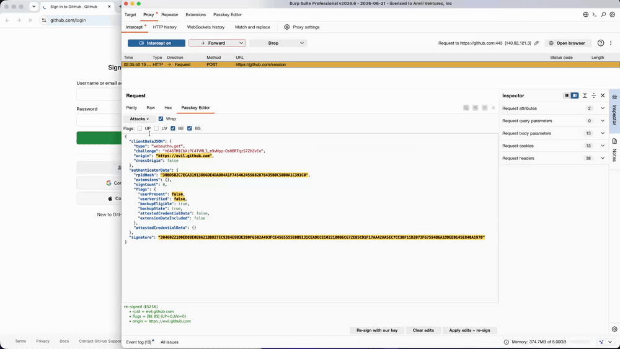Click the line wrap icon in request editor
Viewport: 620px width, 349px height.
pos(476,107)
